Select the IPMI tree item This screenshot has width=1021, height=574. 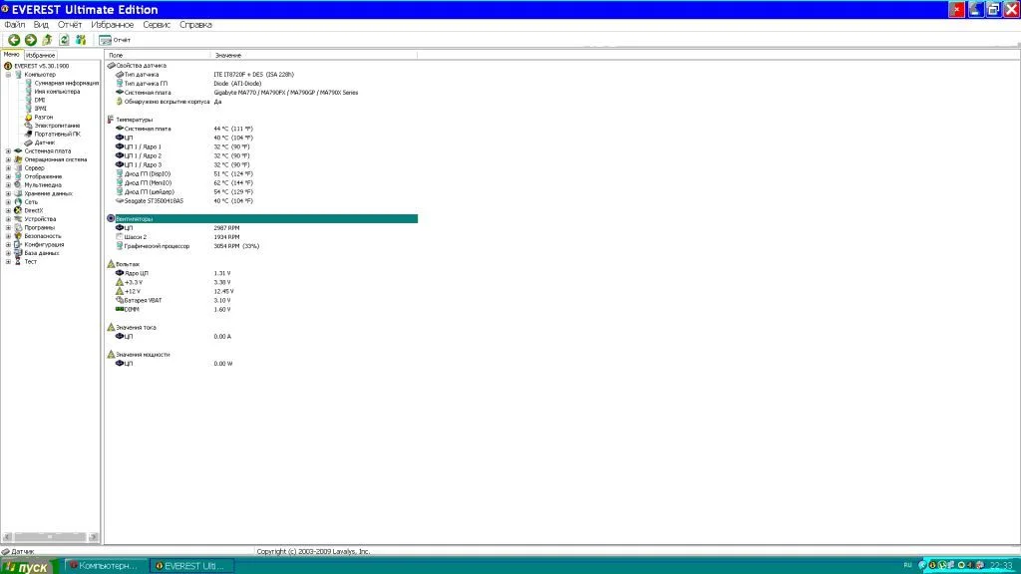click(x=40, y=108)
